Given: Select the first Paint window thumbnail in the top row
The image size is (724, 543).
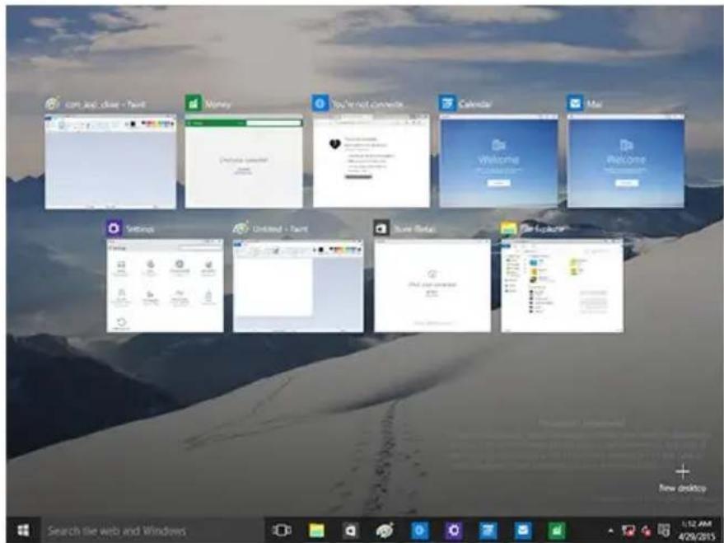Looking at the screenshot, I should [x=110, y=162].
